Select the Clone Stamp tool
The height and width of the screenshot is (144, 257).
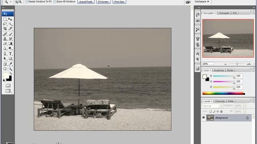(5, 39)
